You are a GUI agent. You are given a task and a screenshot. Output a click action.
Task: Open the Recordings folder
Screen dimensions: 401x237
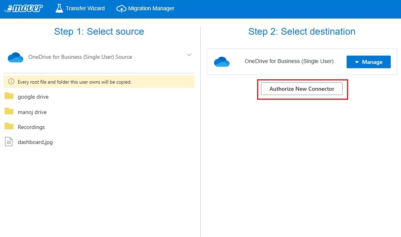point(31,127)
